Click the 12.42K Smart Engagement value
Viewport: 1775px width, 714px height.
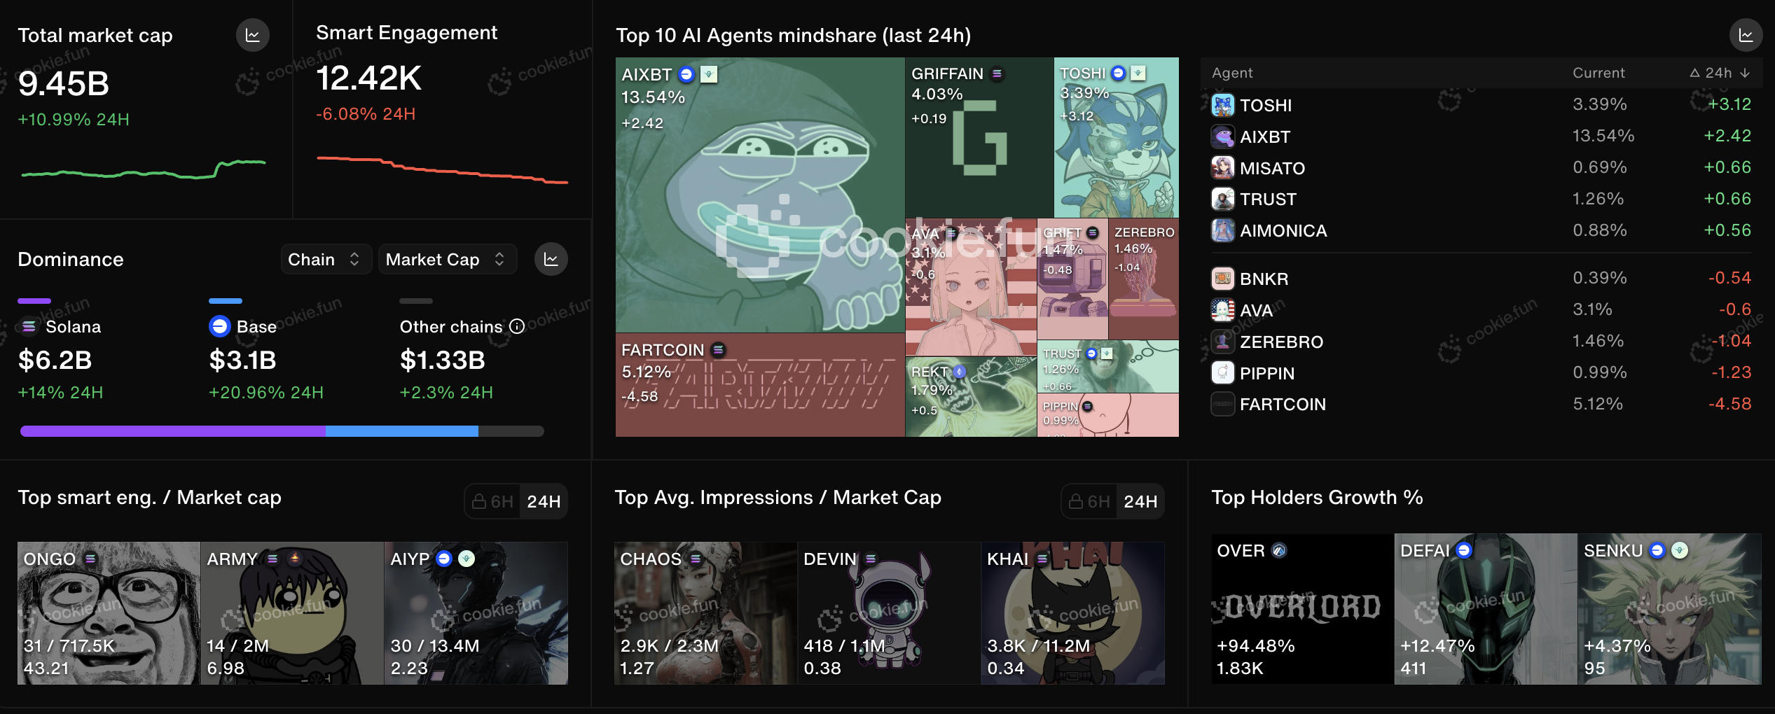368,78
